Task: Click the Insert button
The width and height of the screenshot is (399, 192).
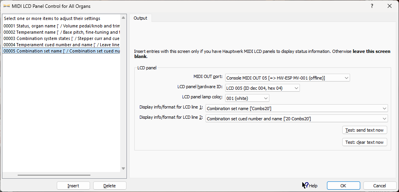Action: pyautogui.click(x=73, y=186)
